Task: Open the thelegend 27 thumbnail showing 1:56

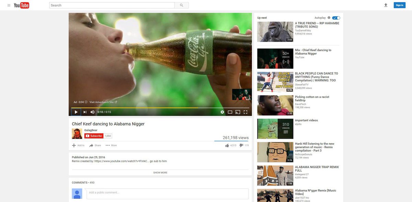Action: 275,176
